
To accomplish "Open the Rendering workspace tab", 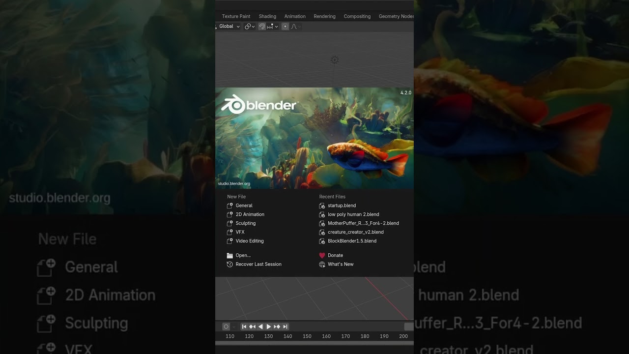I will pos(324,16).
